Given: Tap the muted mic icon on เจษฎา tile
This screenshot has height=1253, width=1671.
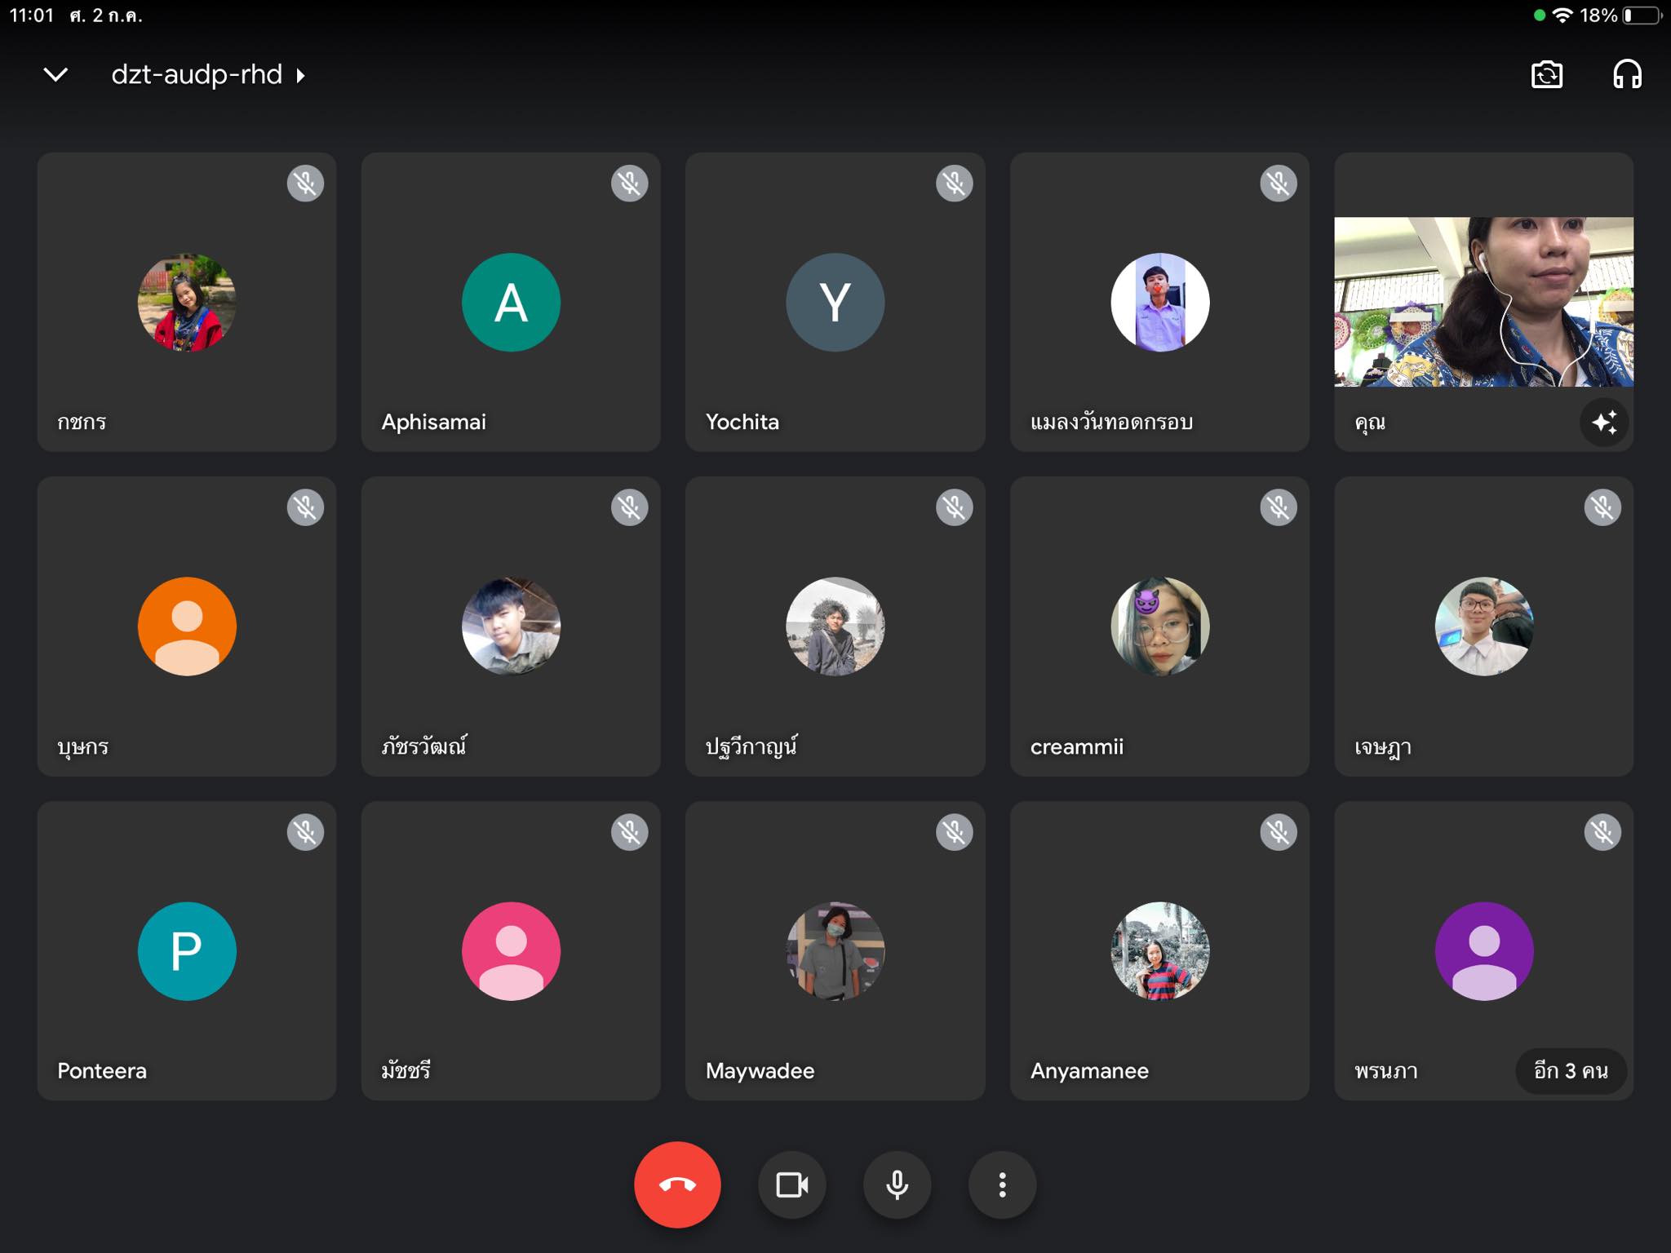Looking at the screenshot, I should pos(1602,507).
